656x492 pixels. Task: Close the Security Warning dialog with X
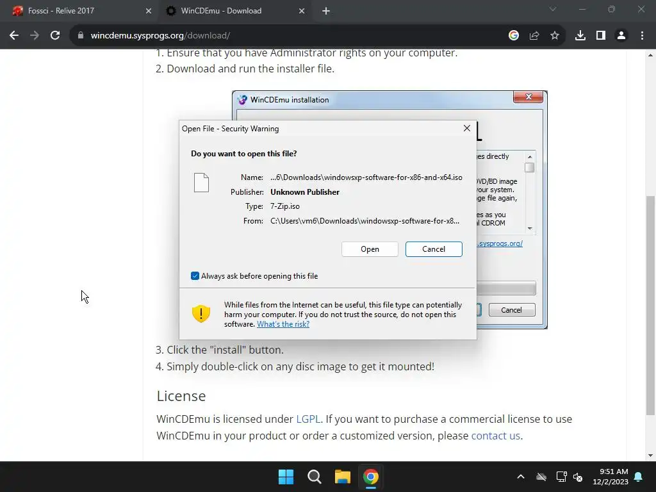click(467, 128)
